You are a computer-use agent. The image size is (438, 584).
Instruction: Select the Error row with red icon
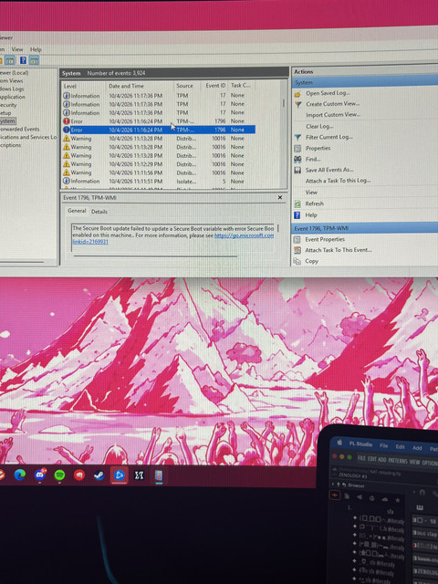158,121
